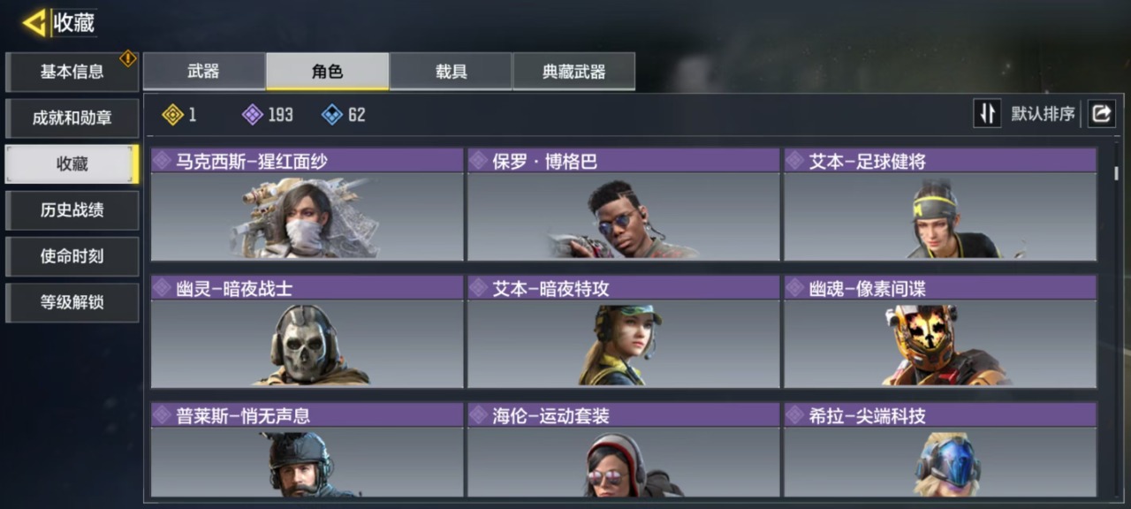Click the share export icon
The height and width of the screenshot is (509, 1131).
coord(1102,113)
